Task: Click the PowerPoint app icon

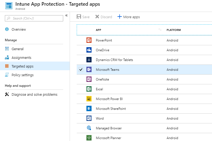Action: click(89, 40)
